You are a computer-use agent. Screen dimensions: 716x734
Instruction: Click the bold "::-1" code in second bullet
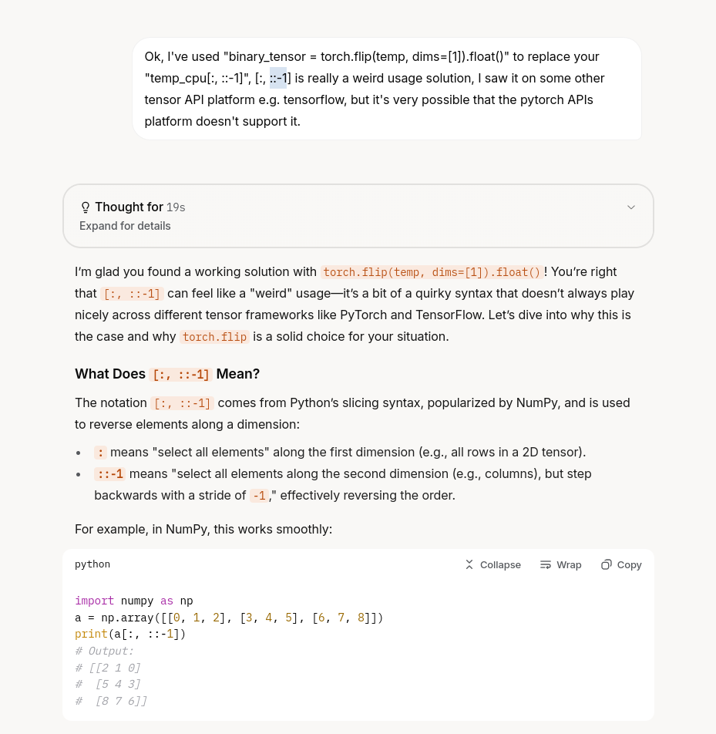tap(109, 474)
